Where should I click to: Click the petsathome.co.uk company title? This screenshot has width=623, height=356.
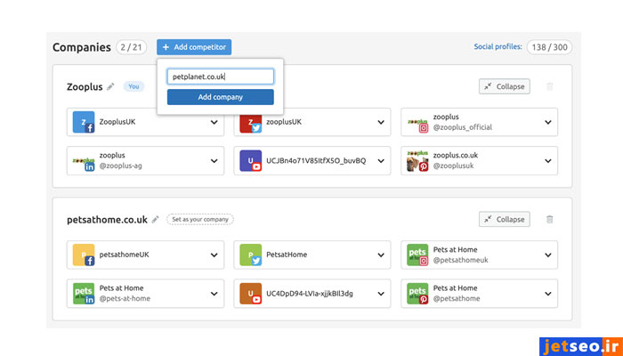(107, 219)
